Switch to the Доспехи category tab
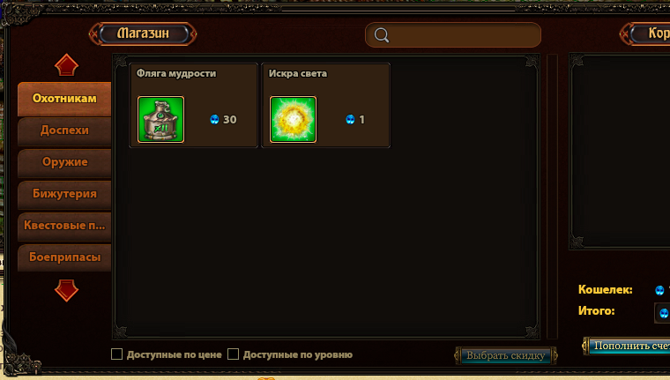The height and width of the screenshot is (380, 670). pyautogui.click(x=64, y=130)
